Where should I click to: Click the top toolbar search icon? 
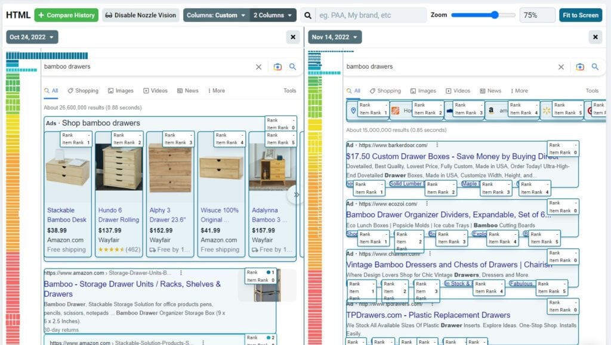(x=308, y=15)
